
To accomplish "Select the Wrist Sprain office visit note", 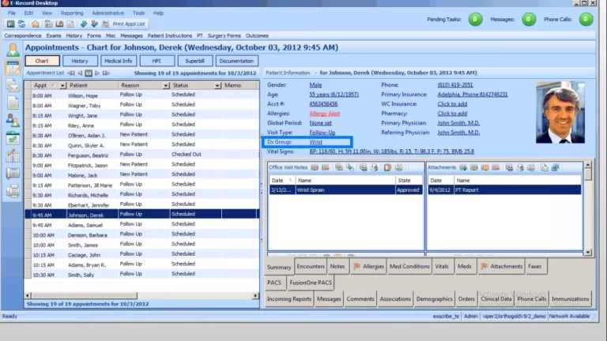I will tap(345, 189).
